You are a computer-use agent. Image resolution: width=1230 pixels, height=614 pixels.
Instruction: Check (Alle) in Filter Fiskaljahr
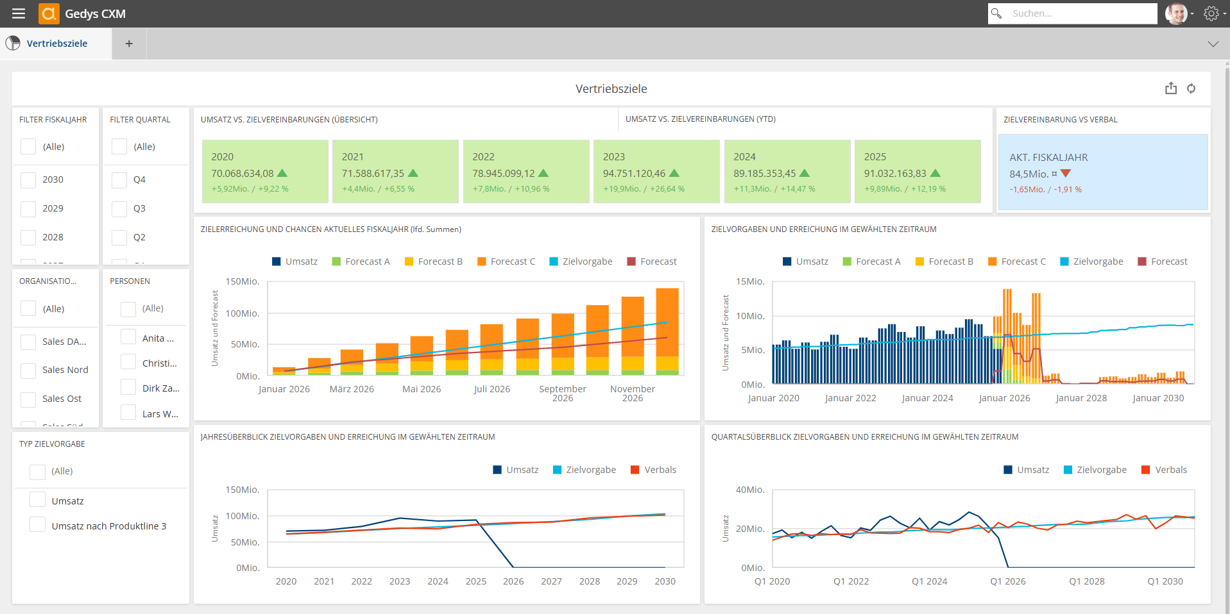(28, 147)
